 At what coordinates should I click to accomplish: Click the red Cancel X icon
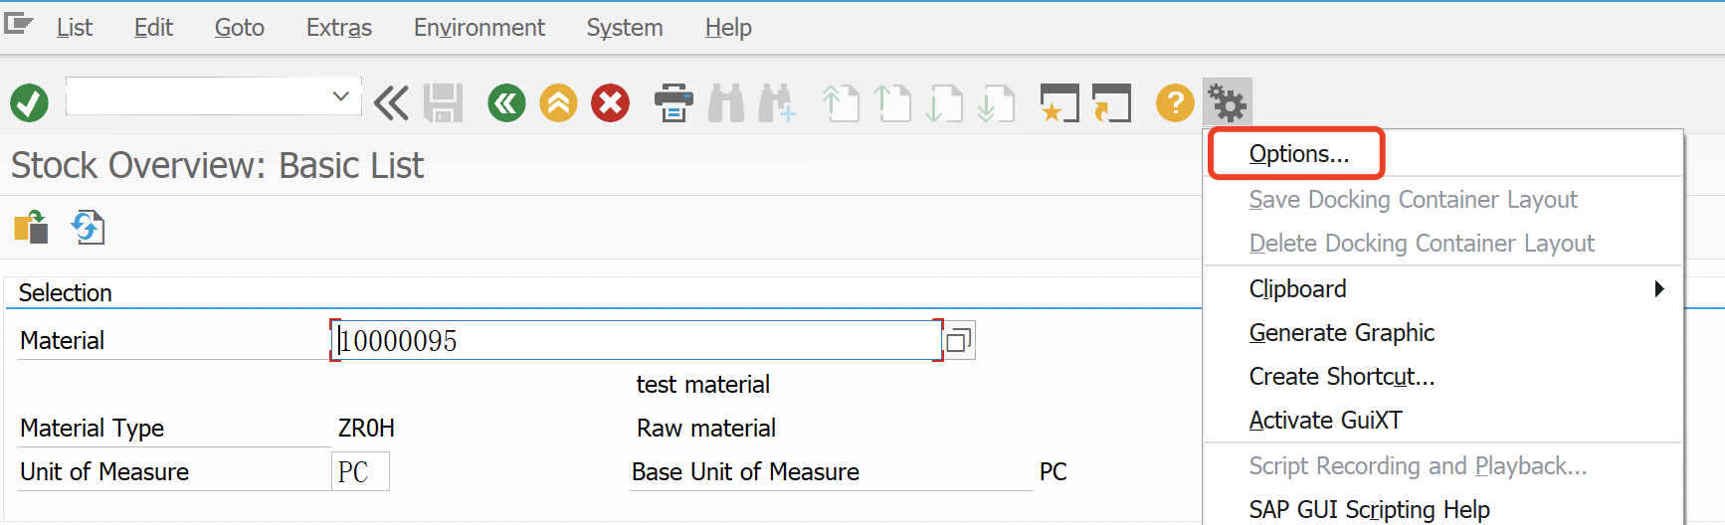click(x=610, y=102)
